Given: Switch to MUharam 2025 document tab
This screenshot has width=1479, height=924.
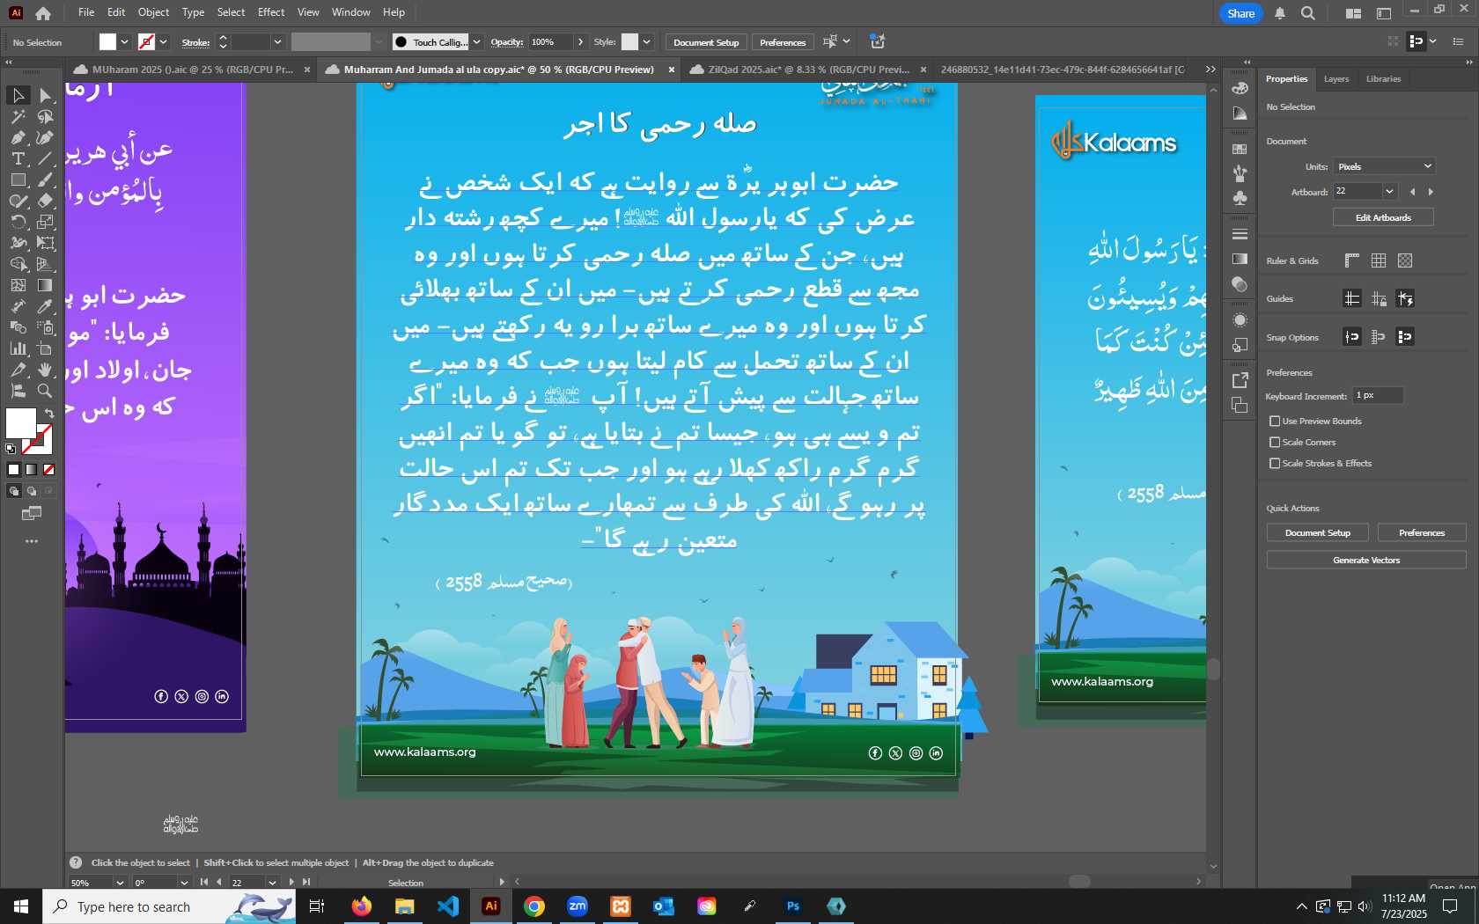Looking at the screenshot, I should tap(192, 70).
